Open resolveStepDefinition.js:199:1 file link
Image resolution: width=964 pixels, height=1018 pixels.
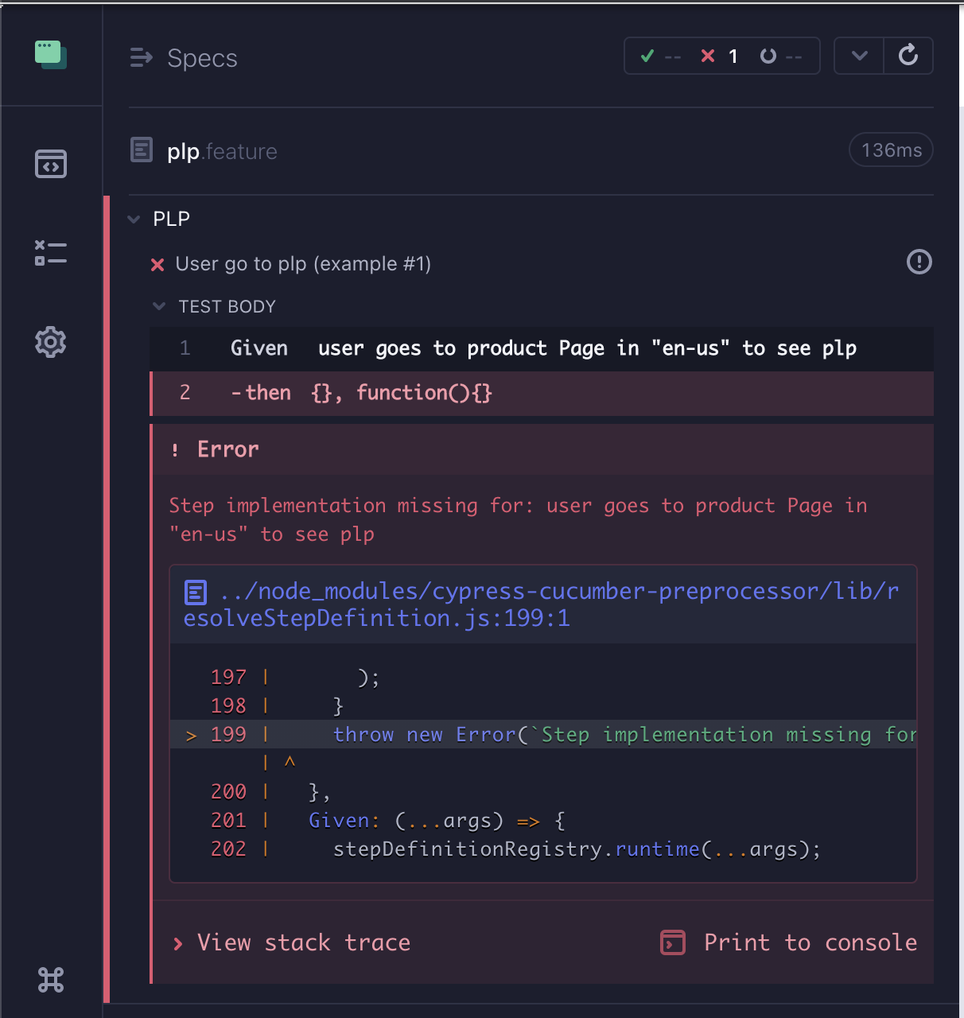(541, 604)
